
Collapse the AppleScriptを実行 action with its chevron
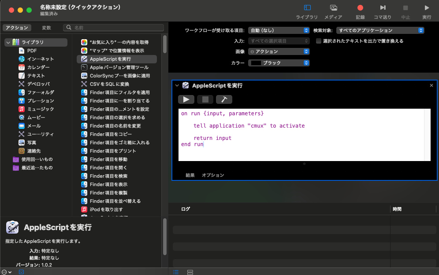(178, 85)
